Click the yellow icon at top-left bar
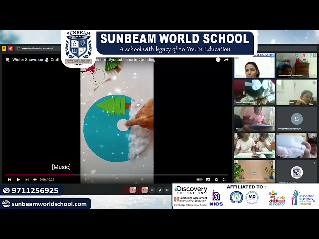Viewport: 319px width, 239px height. 4,48
